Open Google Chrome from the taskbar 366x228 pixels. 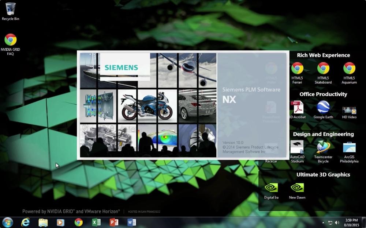coord(79,223)
